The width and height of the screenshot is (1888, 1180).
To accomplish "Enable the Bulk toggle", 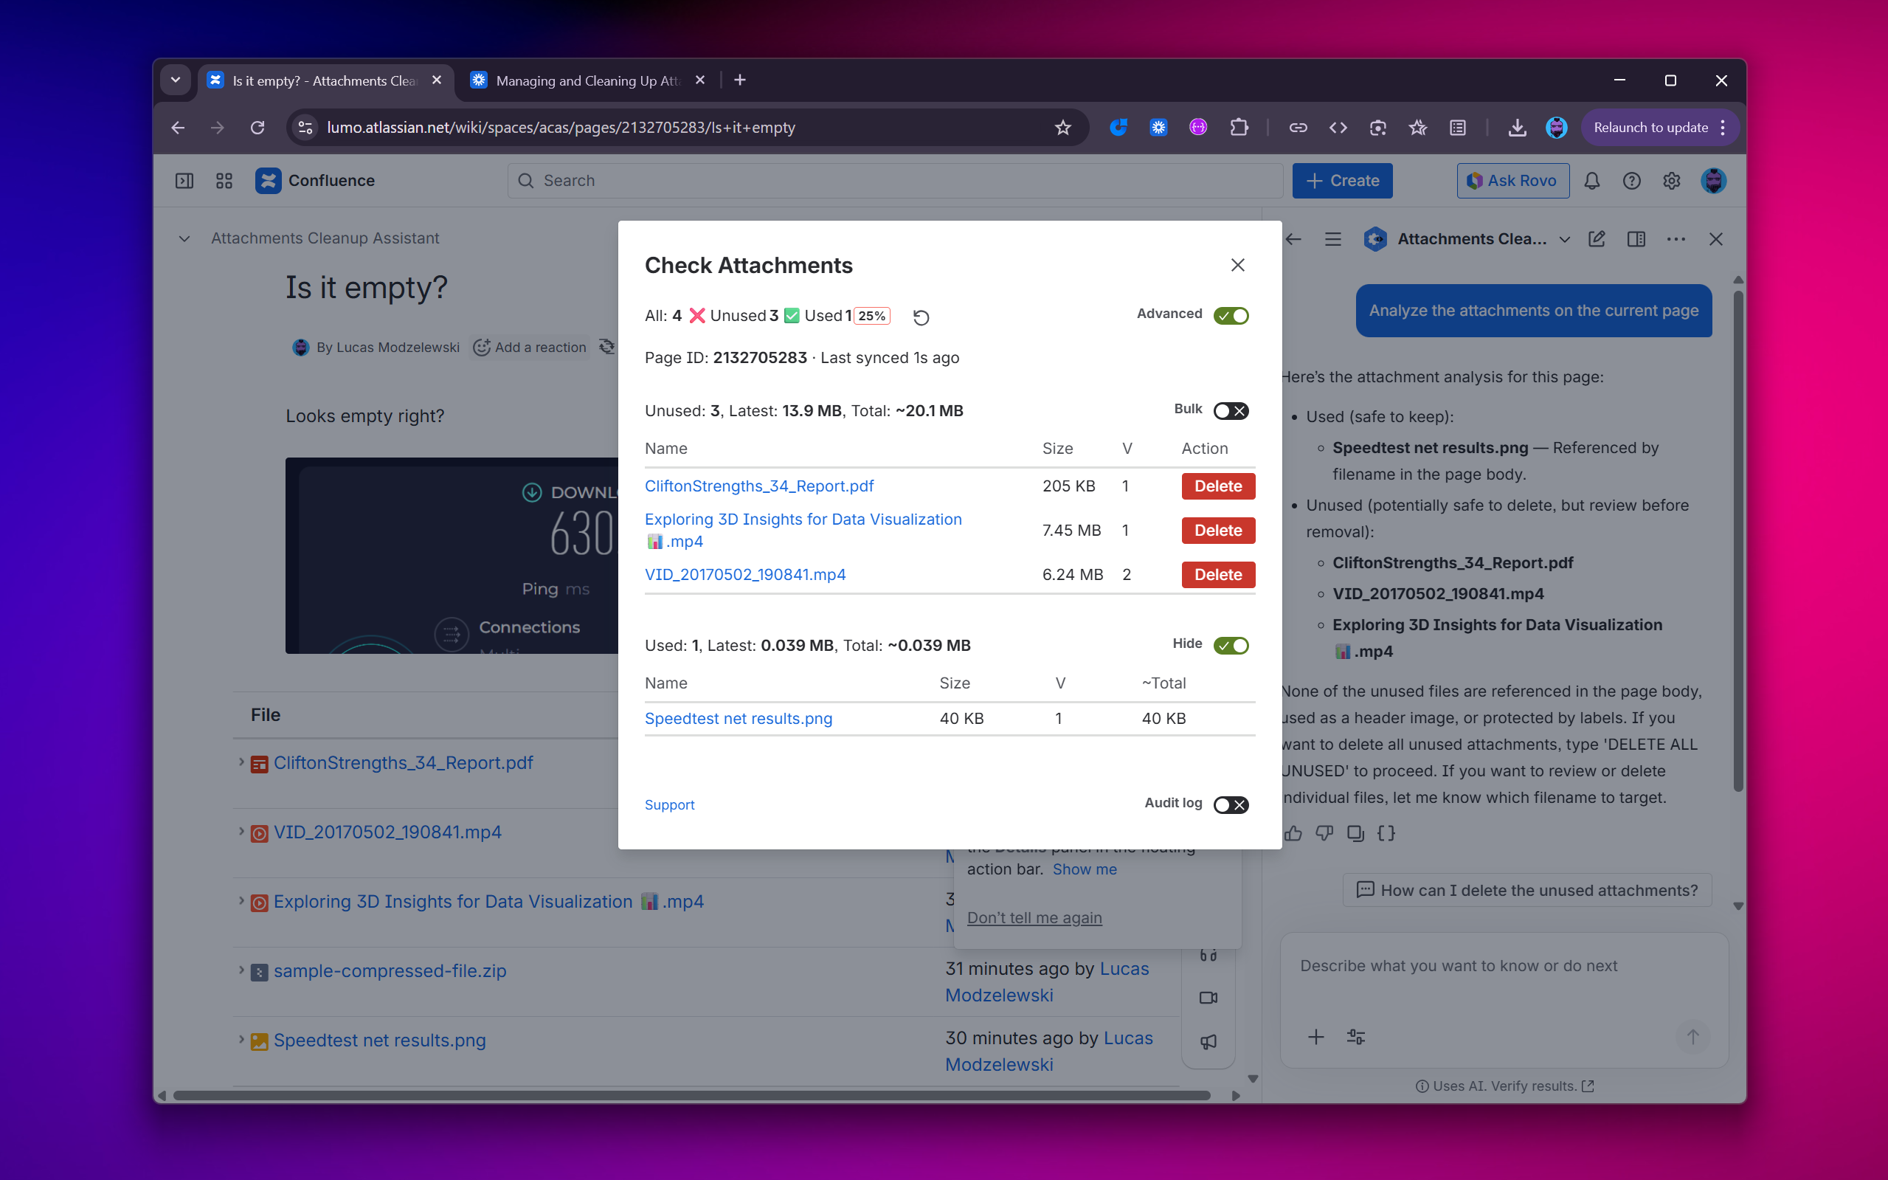I will coord(1231,411).
